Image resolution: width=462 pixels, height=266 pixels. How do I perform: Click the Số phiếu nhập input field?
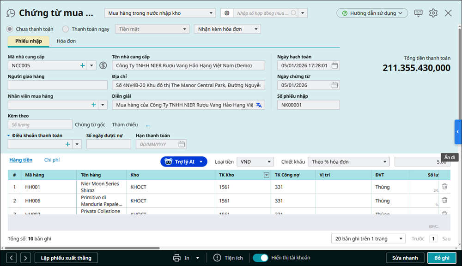[308, 105]
